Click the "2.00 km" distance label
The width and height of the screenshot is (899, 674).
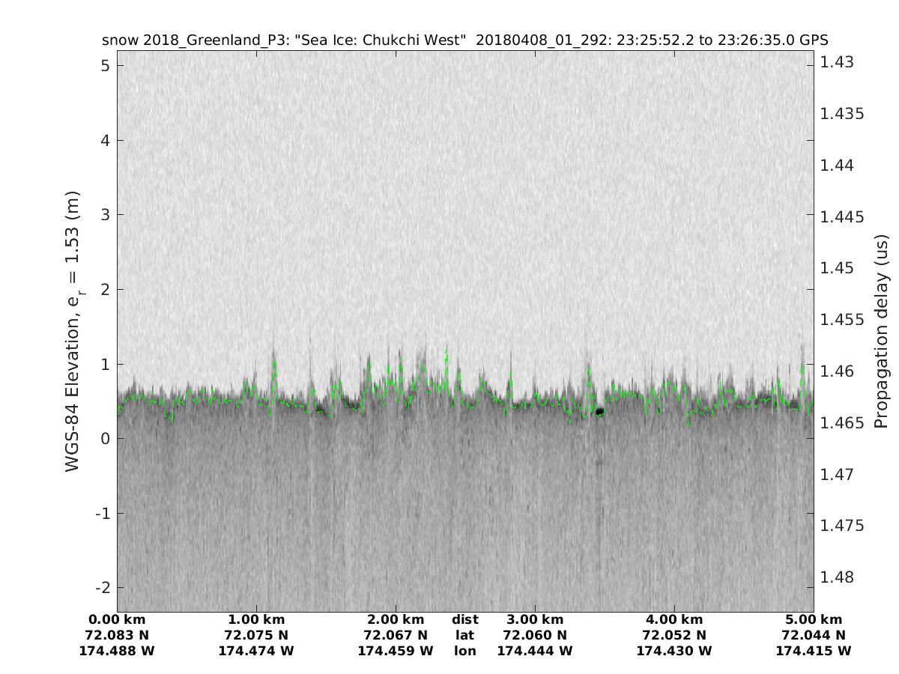click(x=396, y=619)
